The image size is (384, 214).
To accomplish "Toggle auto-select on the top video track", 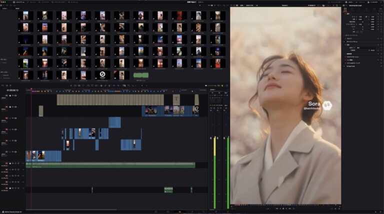I will [12, 95].
